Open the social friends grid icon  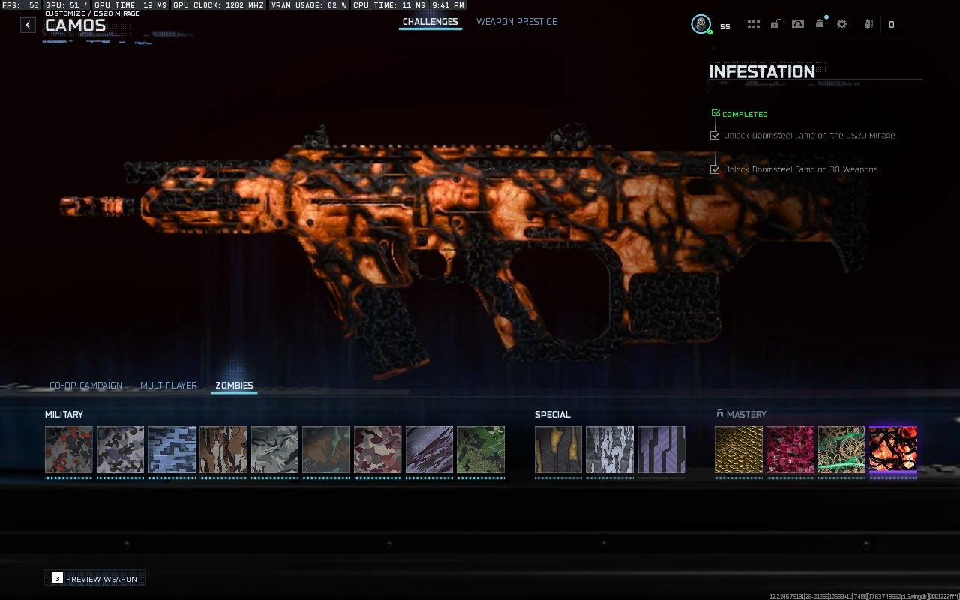click(753, 24)
